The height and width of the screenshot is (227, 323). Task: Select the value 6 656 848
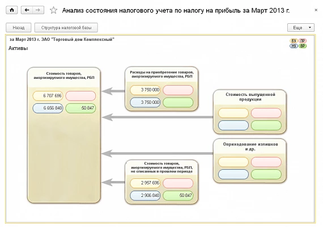pyautogui.click(x=48, y=108)
